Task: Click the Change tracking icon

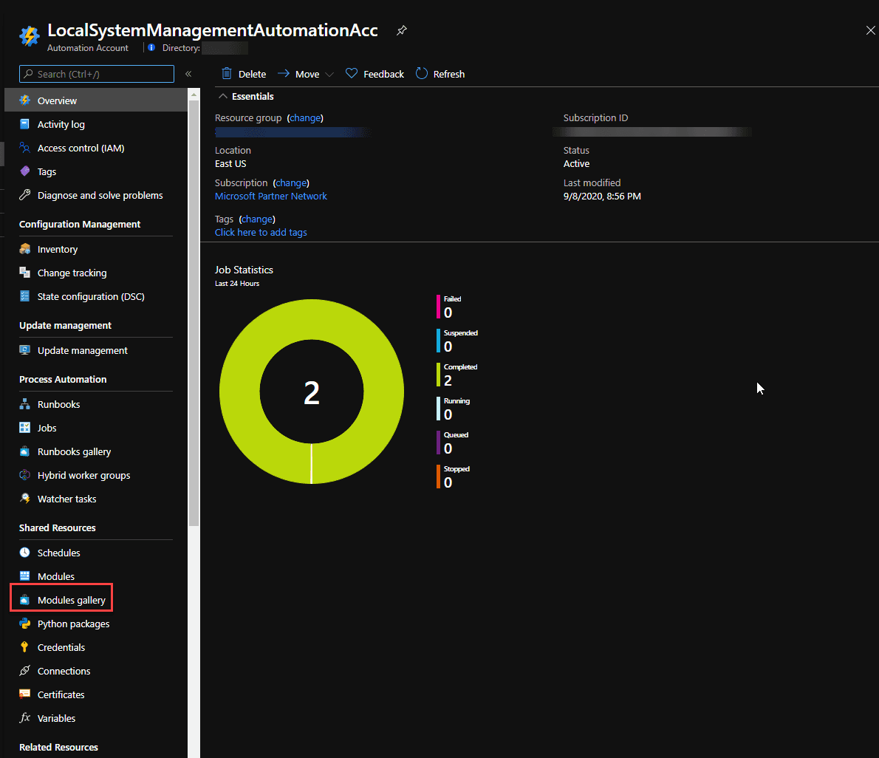Action: pos(24,272)
